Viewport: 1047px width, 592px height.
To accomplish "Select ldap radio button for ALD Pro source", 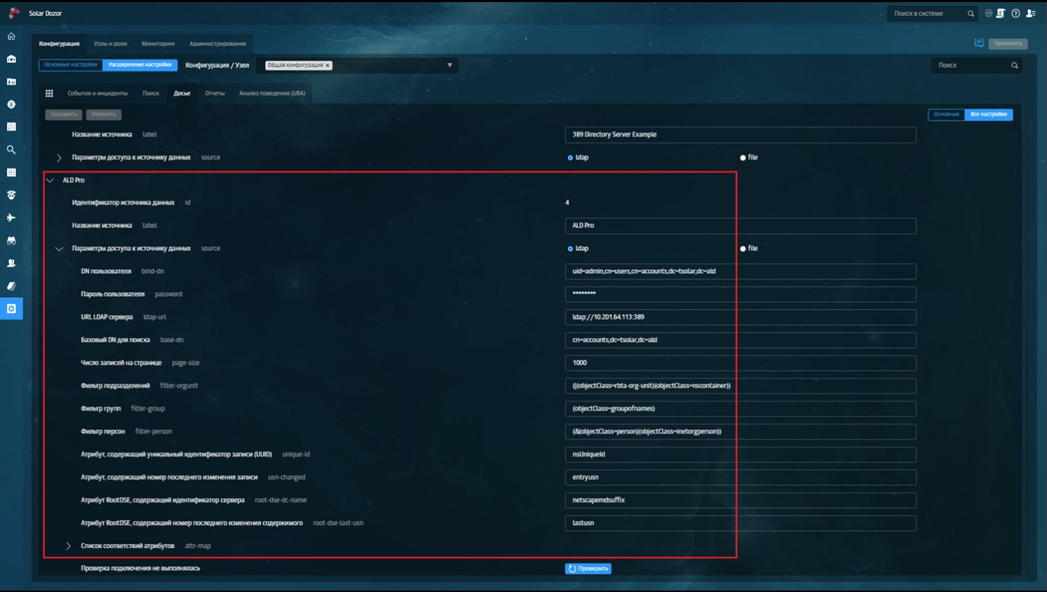I will pos(570,249).
